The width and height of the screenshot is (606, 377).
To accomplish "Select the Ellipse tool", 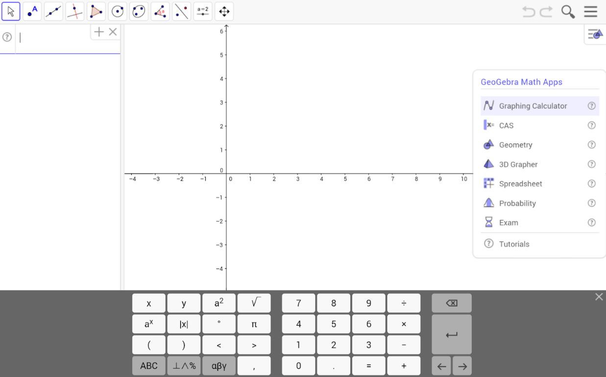I will (139, 11).
